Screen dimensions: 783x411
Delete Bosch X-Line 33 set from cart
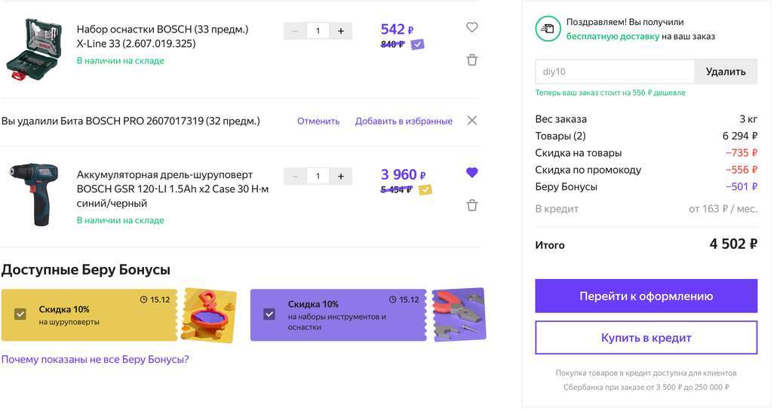tap(472, 60)
